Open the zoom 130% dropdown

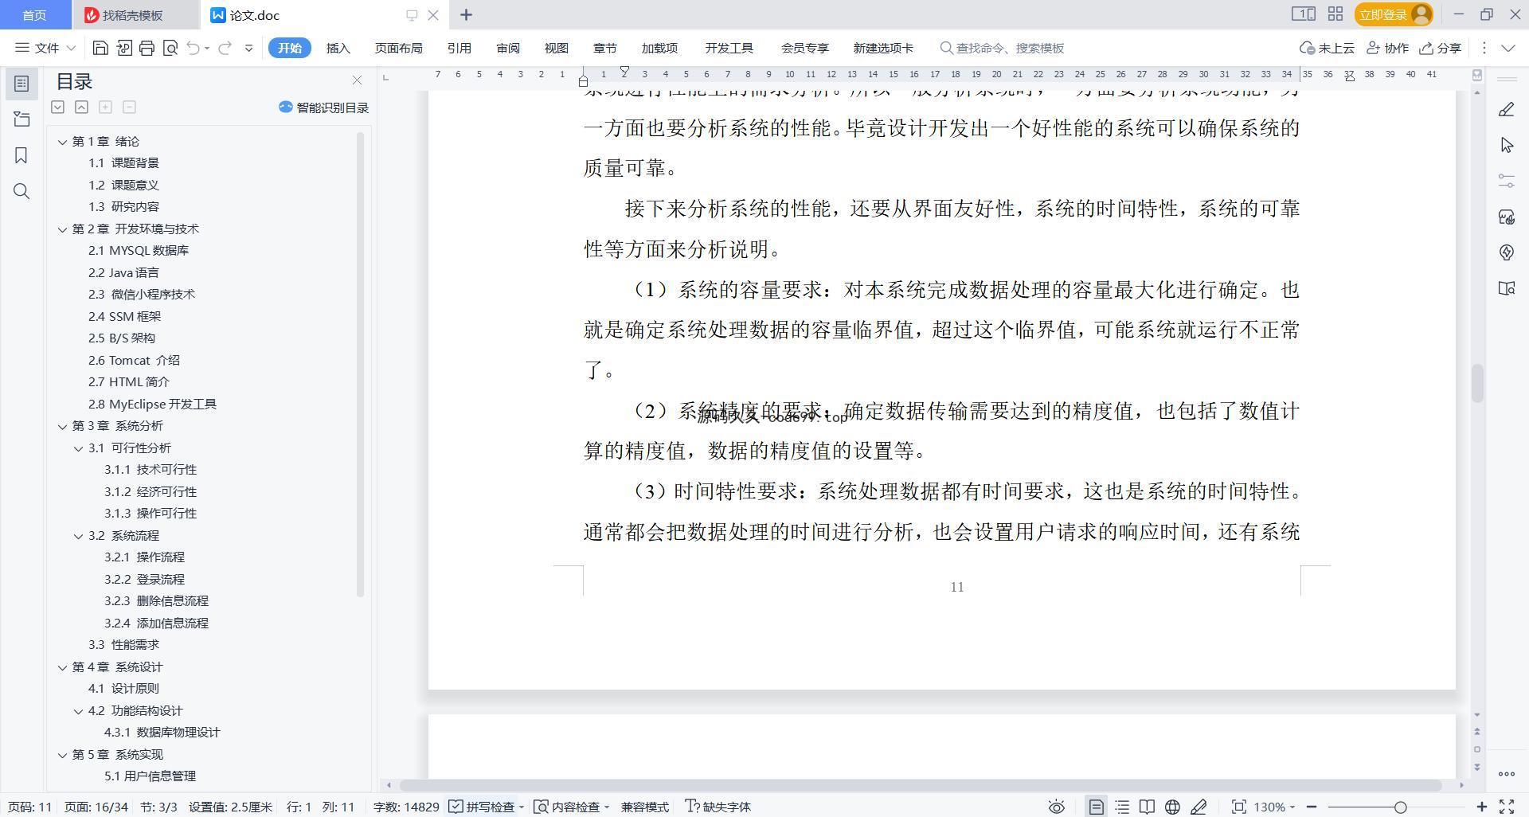[1274, 807]
